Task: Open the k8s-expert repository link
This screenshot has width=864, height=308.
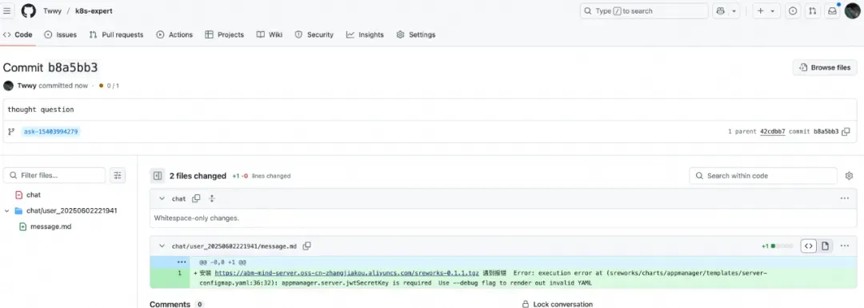Action: (x=94, y=11)
